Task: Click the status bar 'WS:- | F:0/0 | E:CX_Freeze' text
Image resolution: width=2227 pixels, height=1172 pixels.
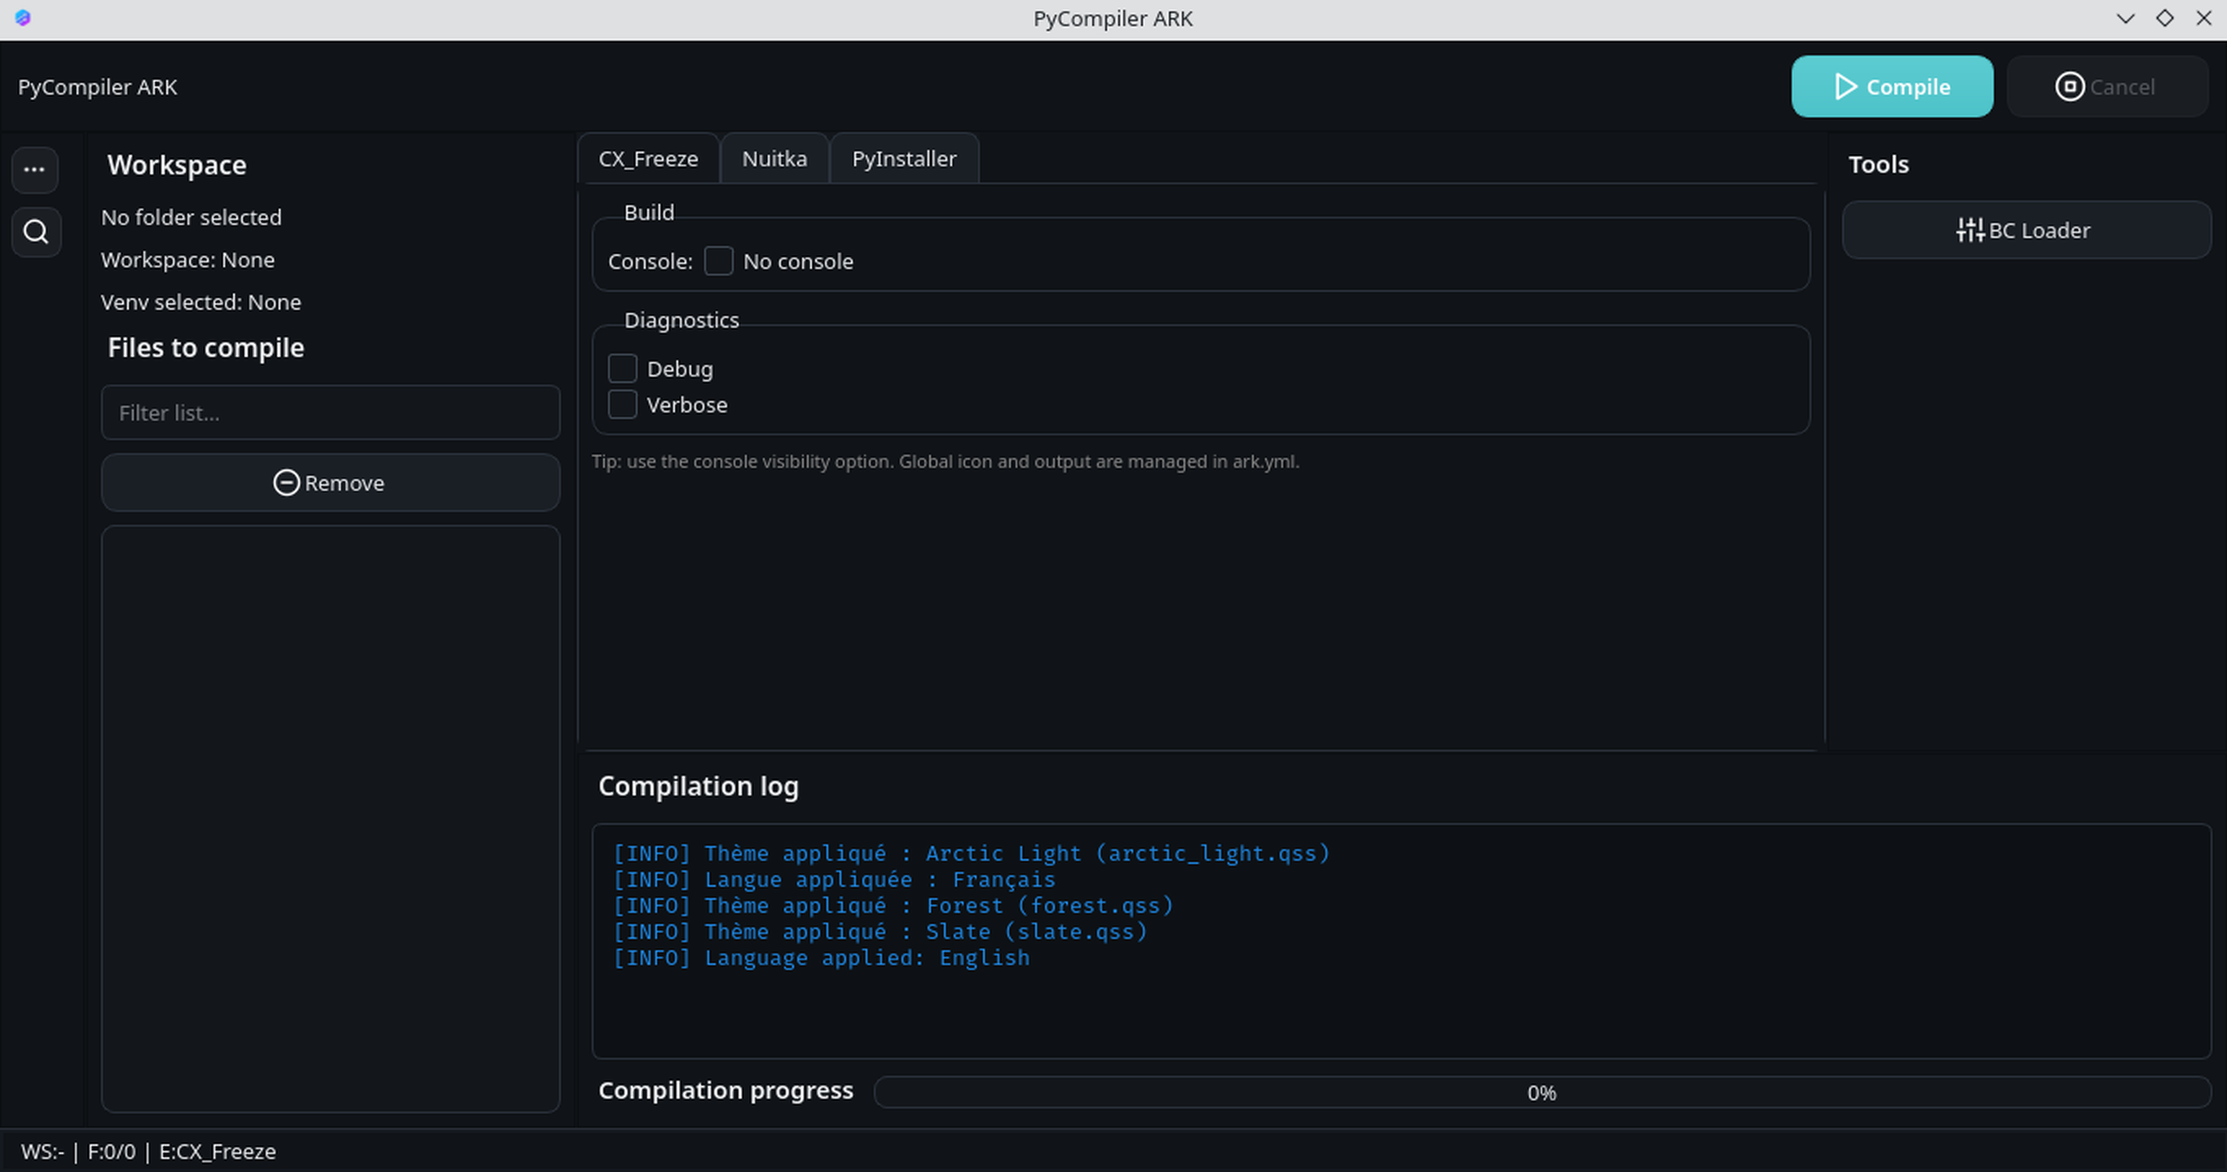Action: tap(148, 1152)
